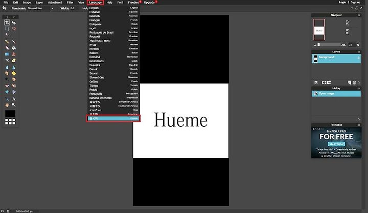Image resolution: width=368 pixels, height=213 pixels.
Task: Toggle layer settings in Layers panel
Action: click(316, 83)
